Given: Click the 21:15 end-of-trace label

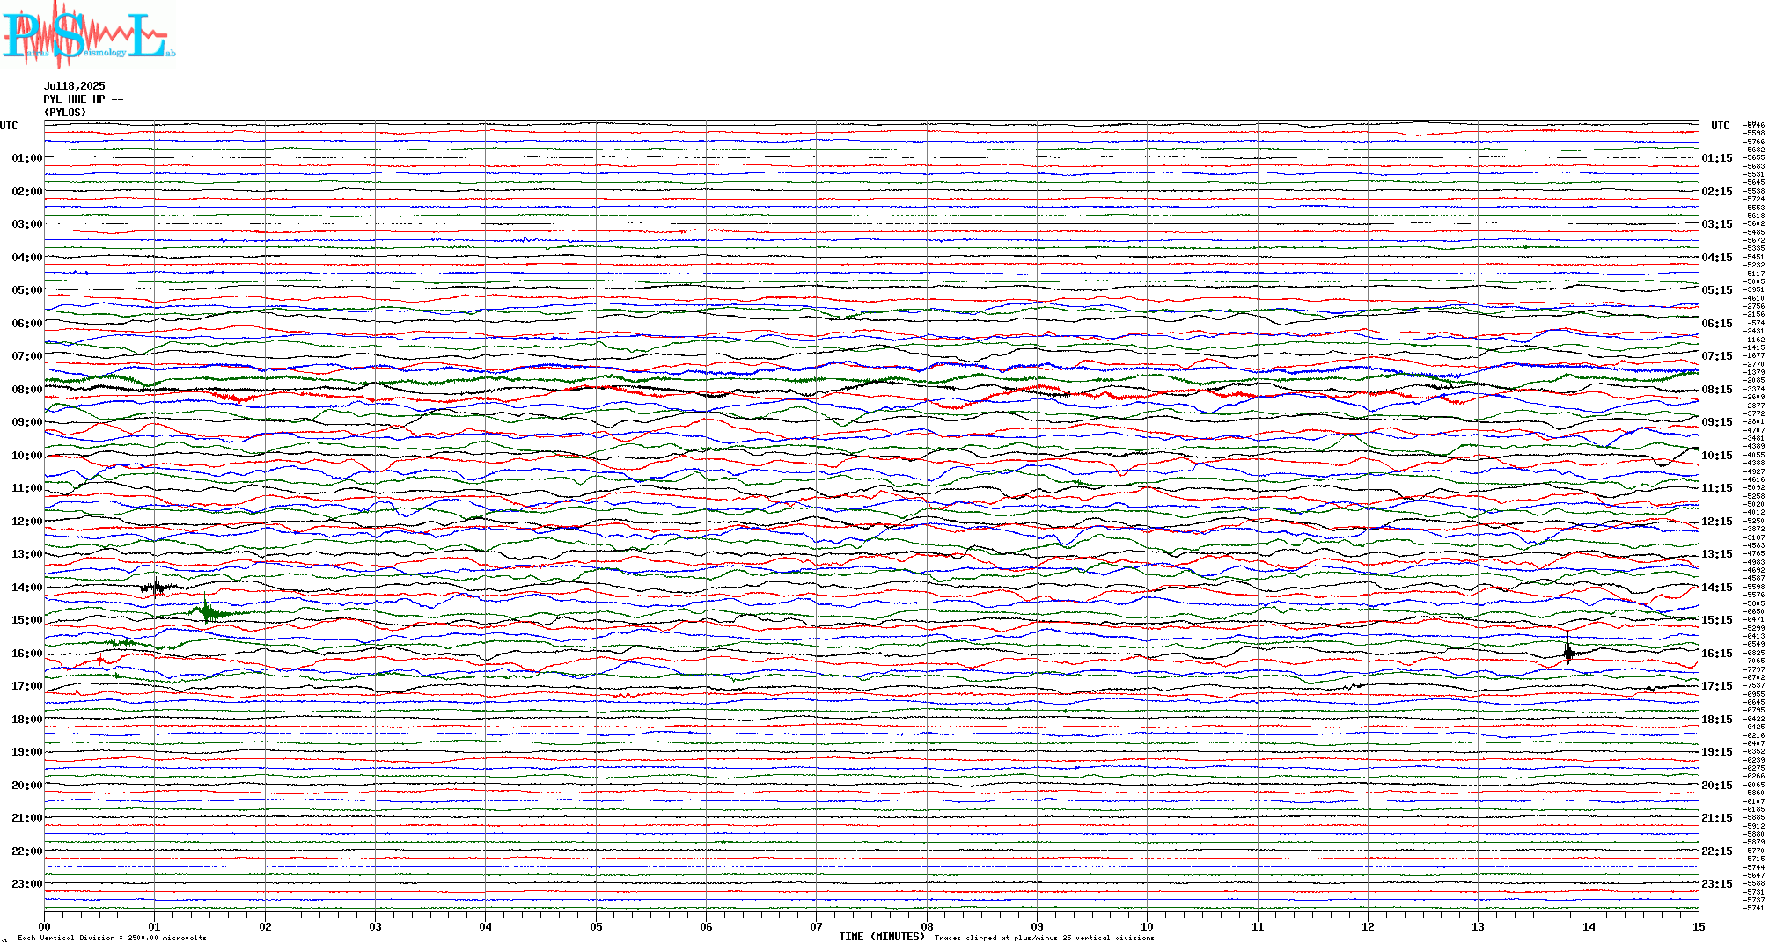Looking at the screenshot, I should click(x=1717, y=818).
